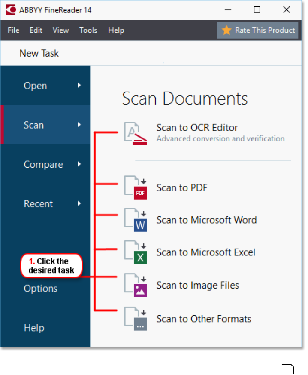Open the File menu

14,30
